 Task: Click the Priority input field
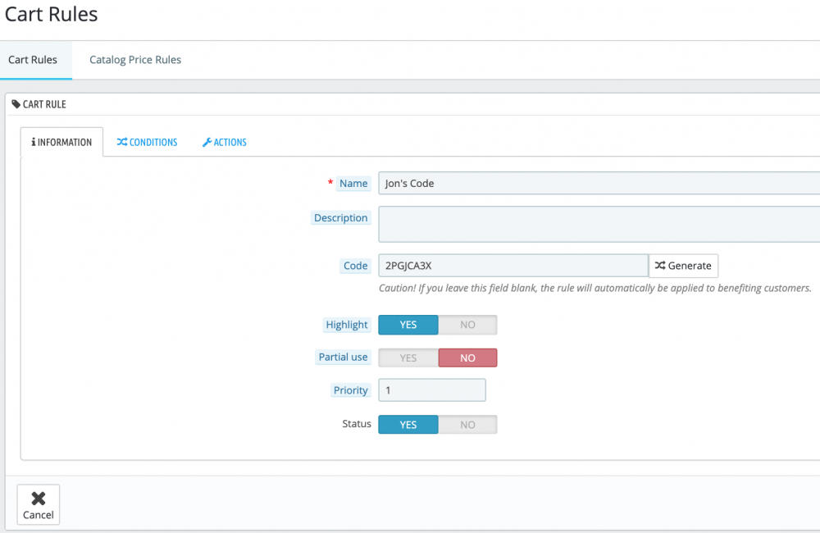[432, 390]
